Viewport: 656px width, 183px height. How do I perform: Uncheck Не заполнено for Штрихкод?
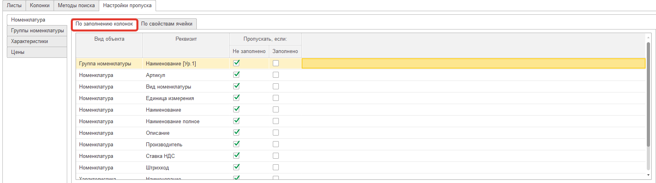click(x=236, y=167)
